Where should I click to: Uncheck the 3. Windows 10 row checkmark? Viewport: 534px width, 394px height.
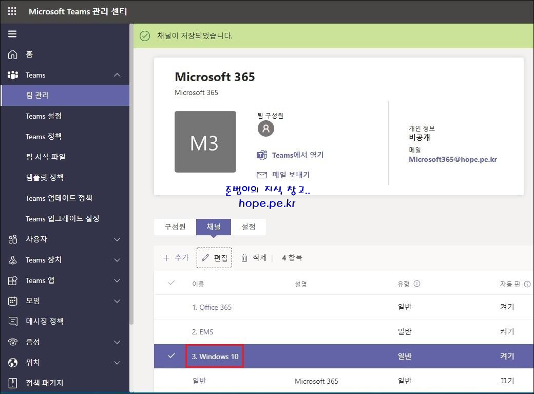tap(171, 356)
